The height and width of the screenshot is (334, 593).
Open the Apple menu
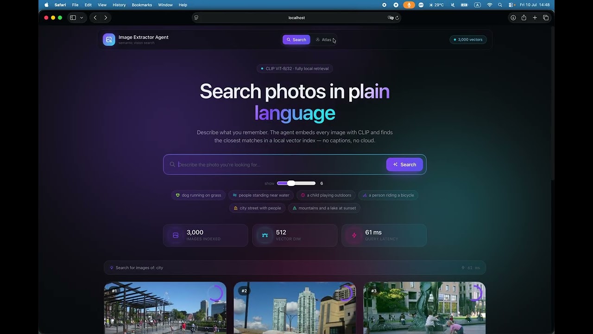pos(46,5)
